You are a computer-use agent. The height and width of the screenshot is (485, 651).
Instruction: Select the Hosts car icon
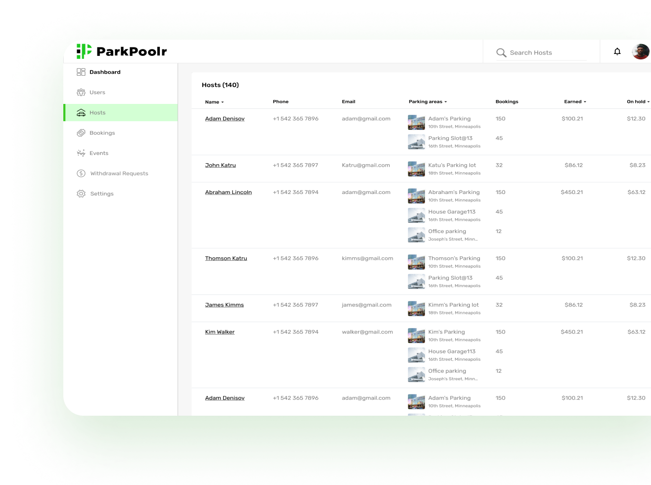[81, 112]
